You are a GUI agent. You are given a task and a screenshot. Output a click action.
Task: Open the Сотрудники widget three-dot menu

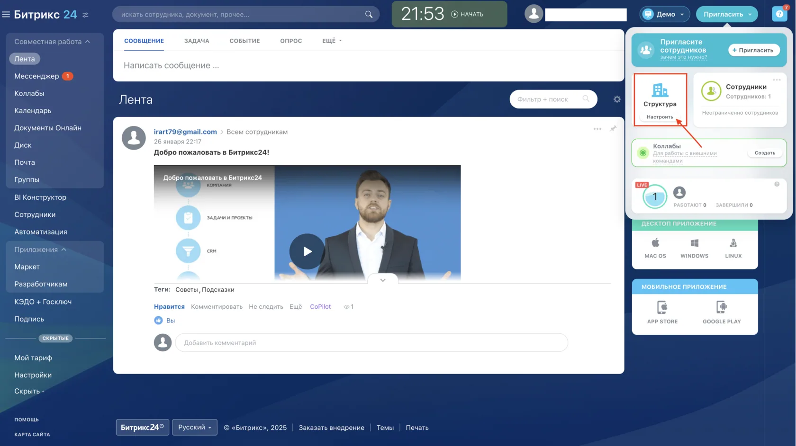point(777,80)
